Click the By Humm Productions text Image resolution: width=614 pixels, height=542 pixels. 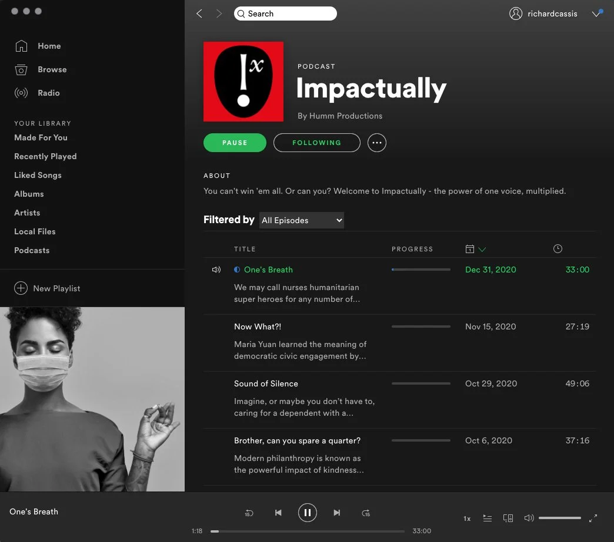[339, 116]
